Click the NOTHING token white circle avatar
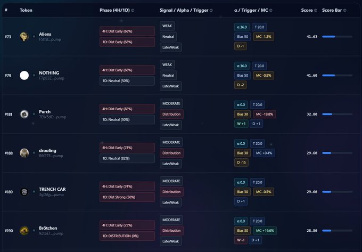Viewport: 362px width, 252px height. [x=24, y=75]
